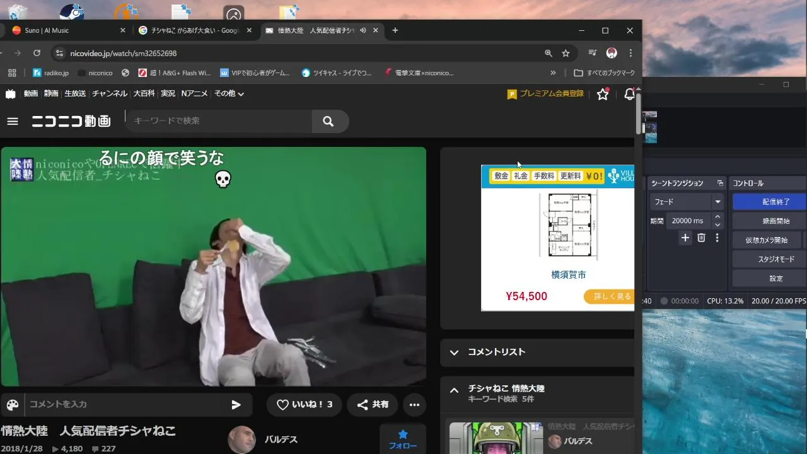Click 録画開始 button in OBS

(769, 221)
